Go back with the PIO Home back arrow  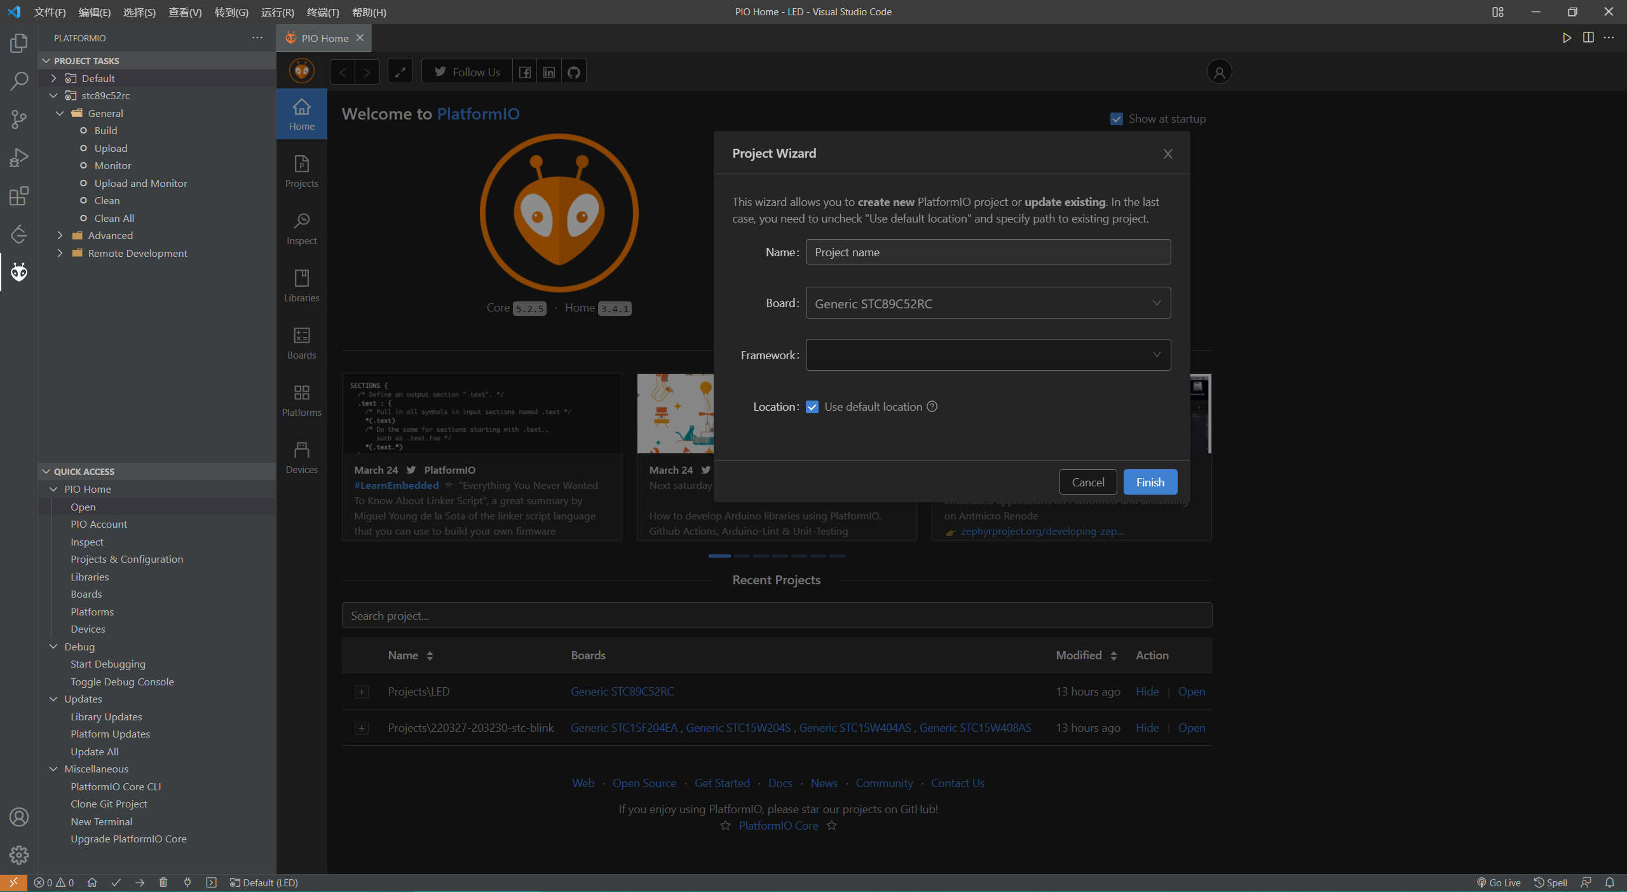coord(343,72)
